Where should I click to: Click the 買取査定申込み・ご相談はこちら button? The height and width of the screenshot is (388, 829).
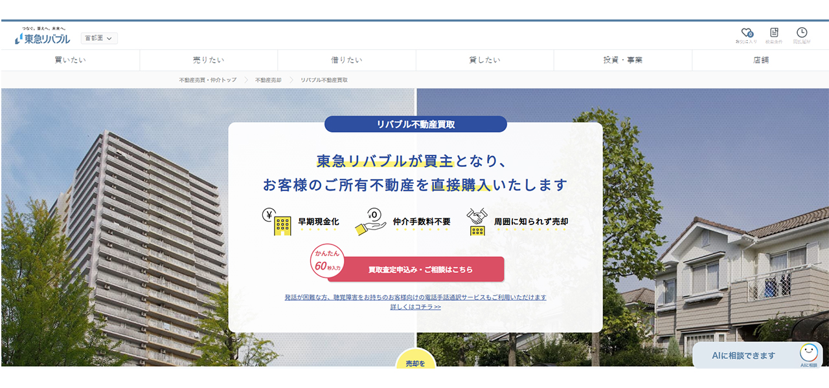tap(416, 270)
